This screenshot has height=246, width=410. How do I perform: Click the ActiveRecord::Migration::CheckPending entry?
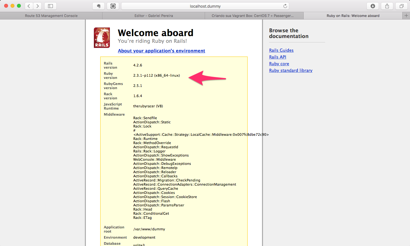click(x=167, y=180)
